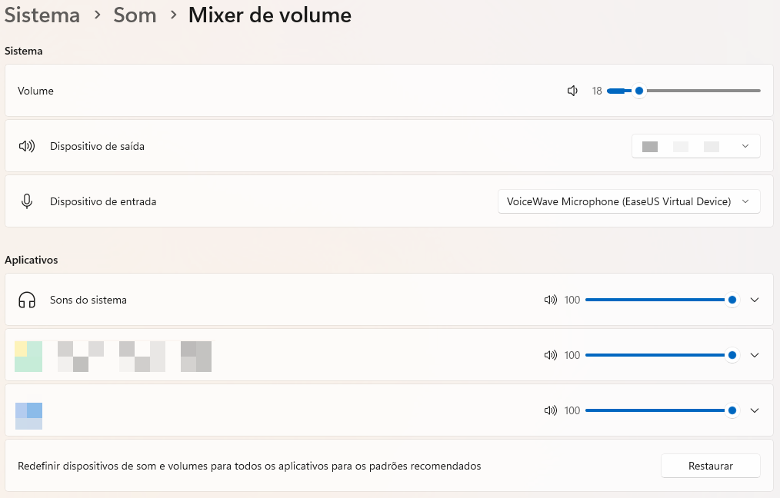This screenshot has width=780, height=498.
Task: Open Mixer de volume breadcrumb link
Action: 269,15
